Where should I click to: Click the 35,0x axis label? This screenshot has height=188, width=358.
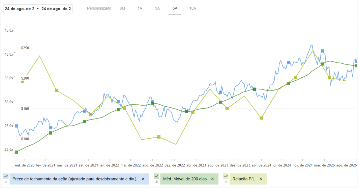tap(9, 78)
